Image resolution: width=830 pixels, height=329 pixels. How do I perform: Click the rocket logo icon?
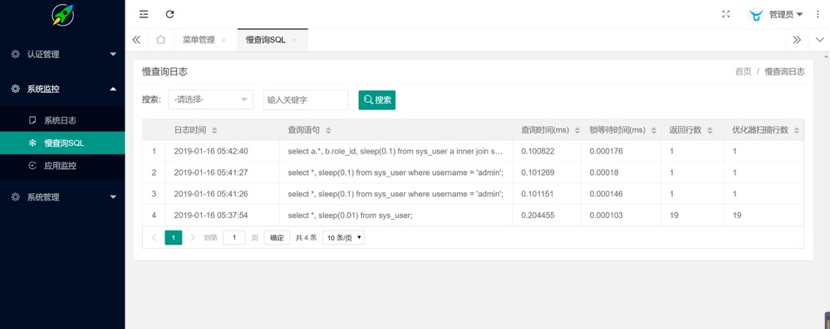62,14
